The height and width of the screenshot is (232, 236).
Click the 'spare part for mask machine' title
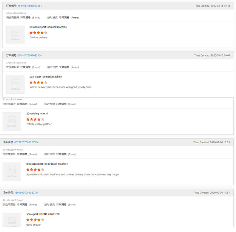(46, 77)
